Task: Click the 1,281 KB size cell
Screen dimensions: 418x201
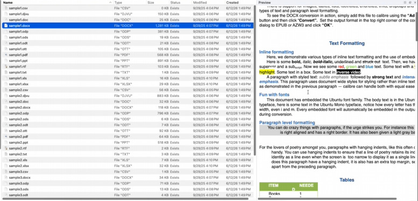Action: click(x=162, y=26)
